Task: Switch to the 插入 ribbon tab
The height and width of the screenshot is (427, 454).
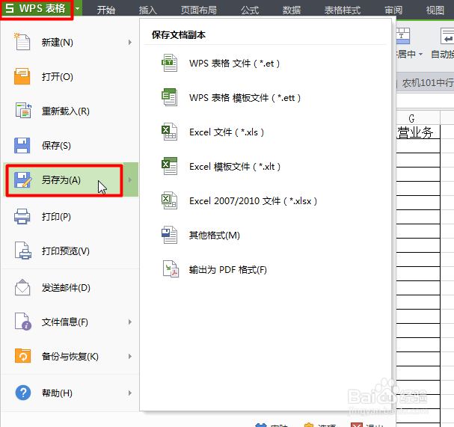Action: 147,10
